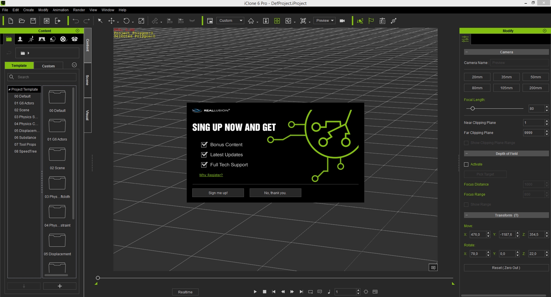Click the Home camera view icon
Viewport: 551px width, 297px height.
tap(251, 21)
